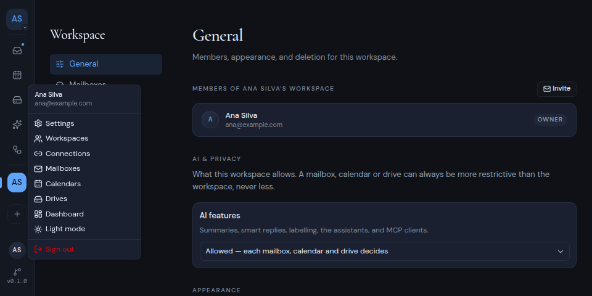
Task: Open the Calendar icon in sidebar
Action: [x=17, y=75]
